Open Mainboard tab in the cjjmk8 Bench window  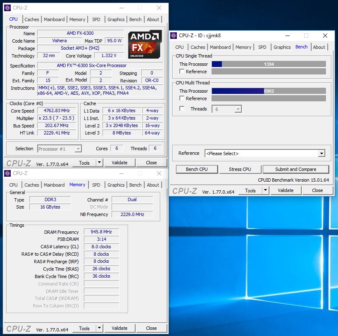coord(220,47)
